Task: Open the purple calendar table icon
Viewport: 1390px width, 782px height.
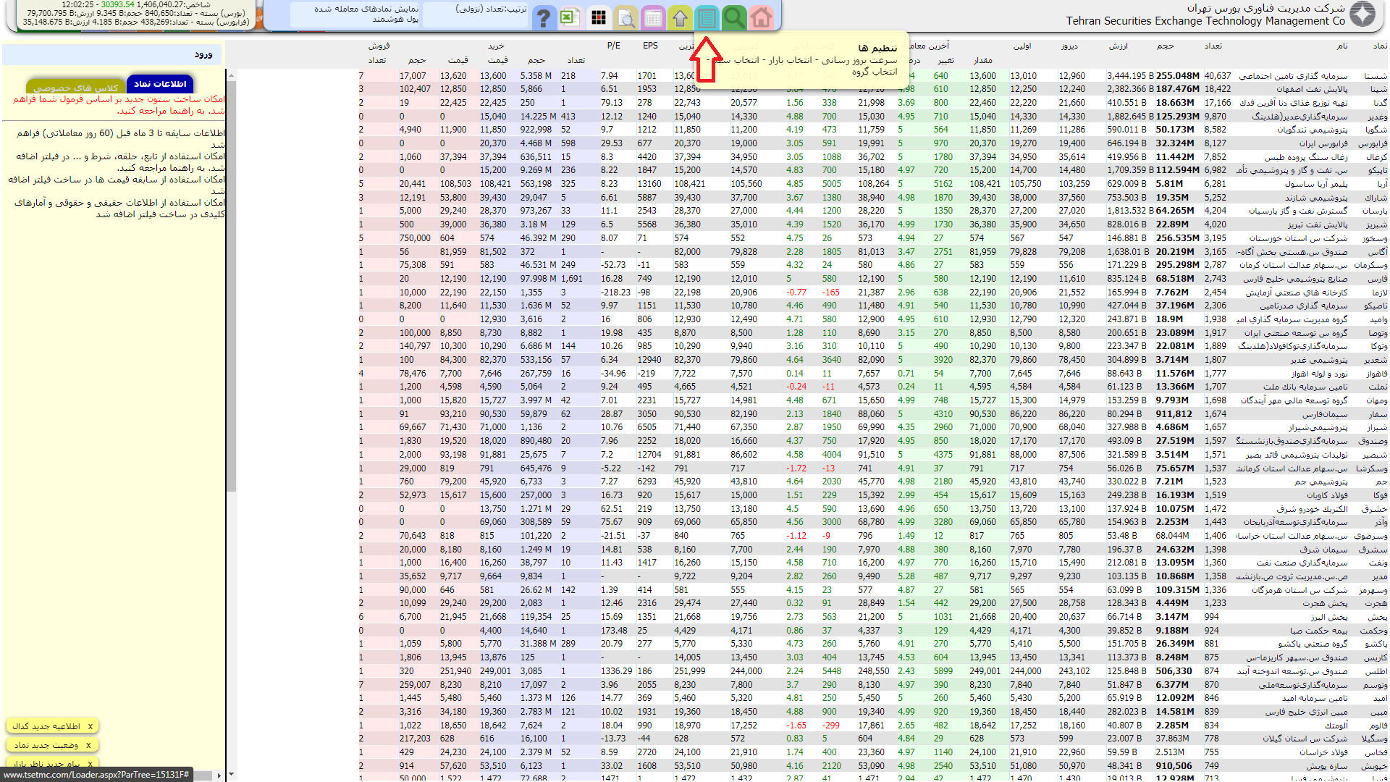Action: (x=653, y=17)
